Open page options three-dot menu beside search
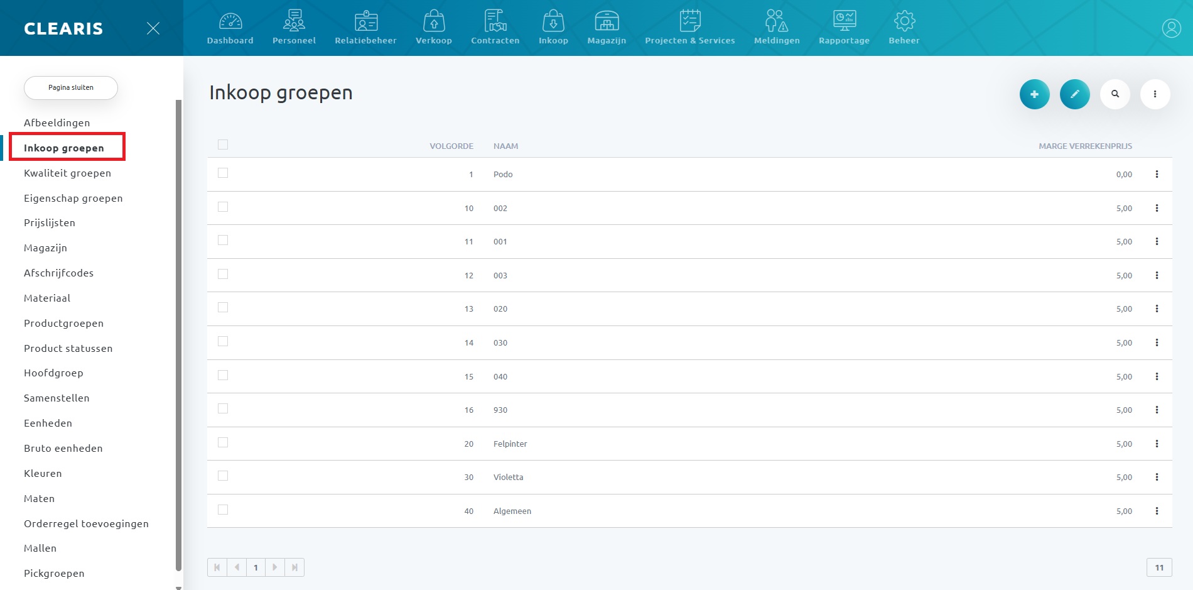1193x590 pixels. click(1155, 94)
